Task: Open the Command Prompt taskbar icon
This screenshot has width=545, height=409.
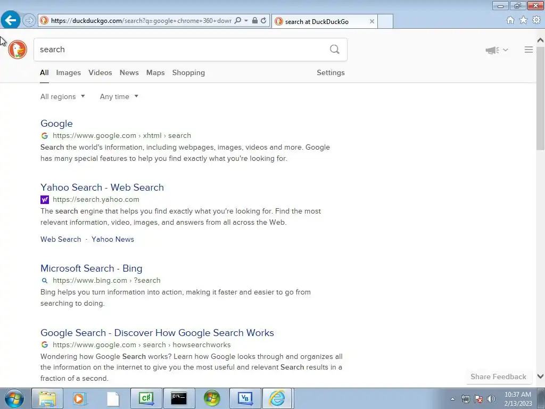Action: (x=179, y=398)
